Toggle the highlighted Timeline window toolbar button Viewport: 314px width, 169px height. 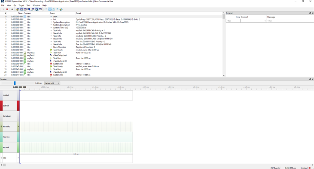(21, 9)
